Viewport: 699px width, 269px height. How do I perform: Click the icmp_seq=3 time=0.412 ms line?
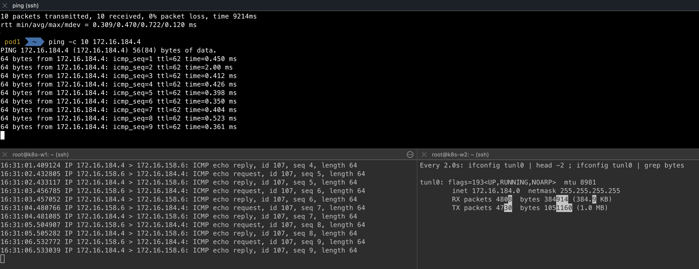pos(119,75)
